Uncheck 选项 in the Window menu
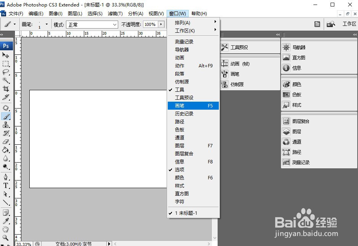This screenshot has height=246, width=358. point(179,169)
